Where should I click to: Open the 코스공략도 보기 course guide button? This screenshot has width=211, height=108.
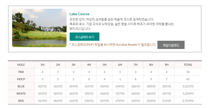(84, 37)
